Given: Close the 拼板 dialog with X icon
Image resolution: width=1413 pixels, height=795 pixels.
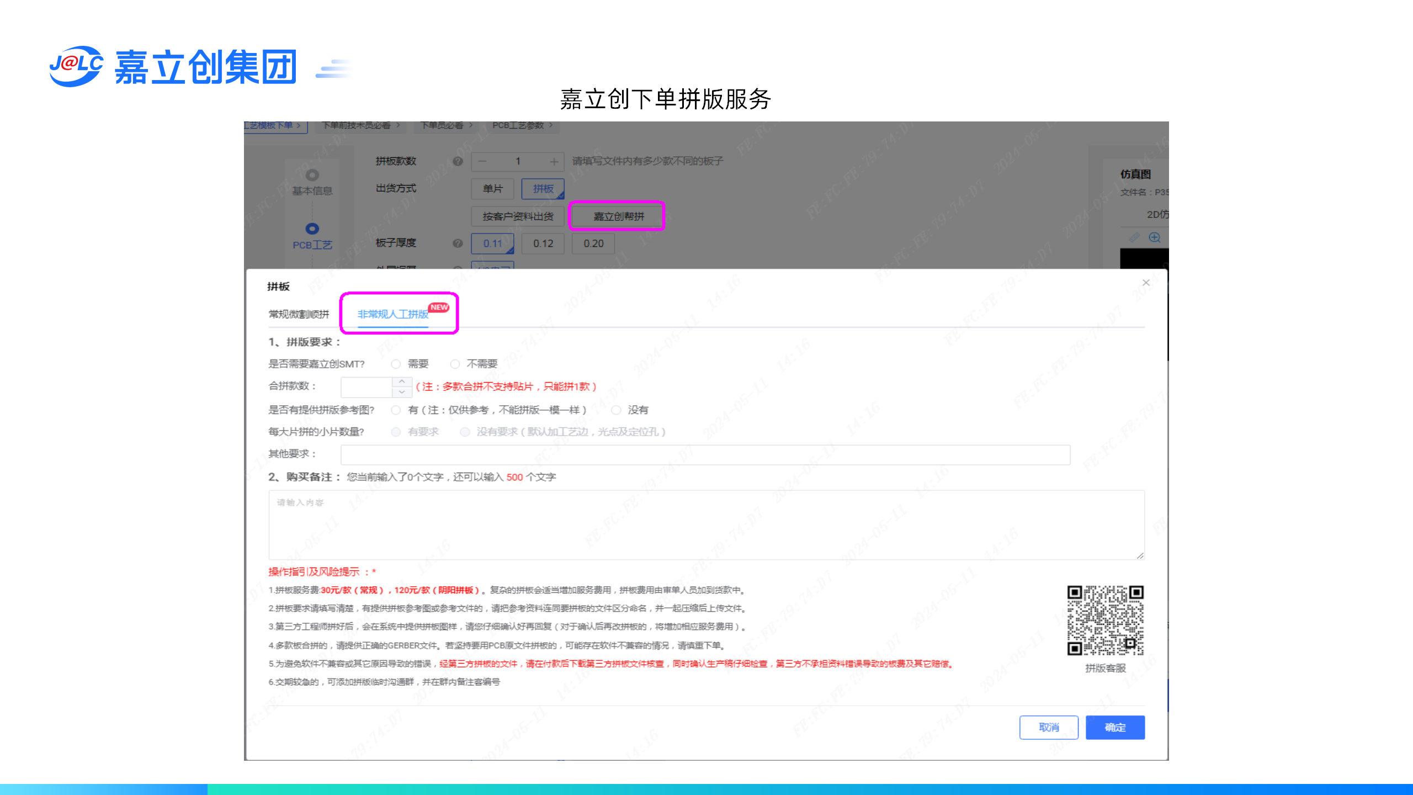Looking at the screenshot, I should 1146,283.
